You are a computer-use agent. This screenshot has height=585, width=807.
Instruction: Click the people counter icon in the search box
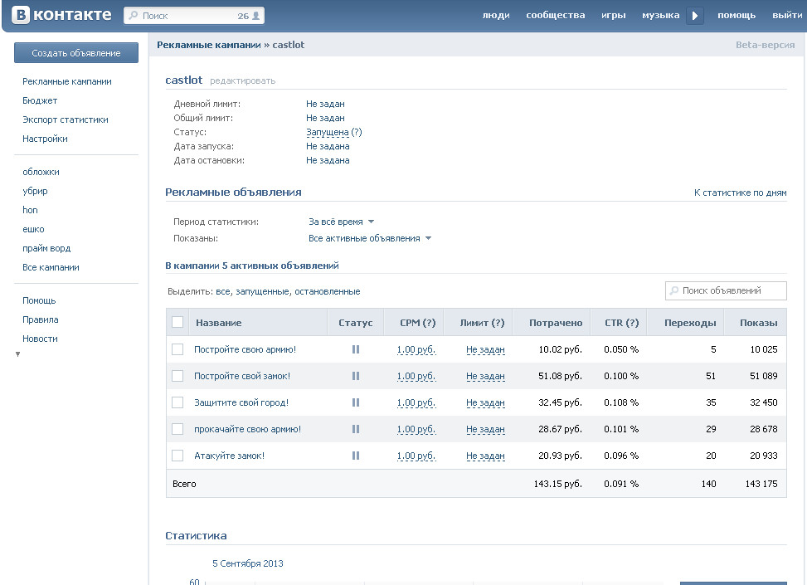(256, 16)
